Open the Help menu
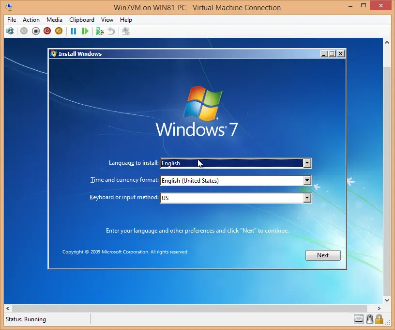Screen dimensions: 395x330 (x=126, y=20)
